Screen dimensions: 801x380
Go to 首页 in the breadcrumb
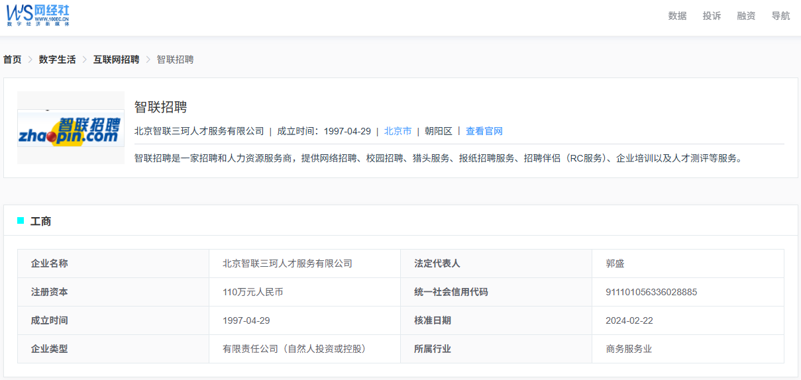12,60
